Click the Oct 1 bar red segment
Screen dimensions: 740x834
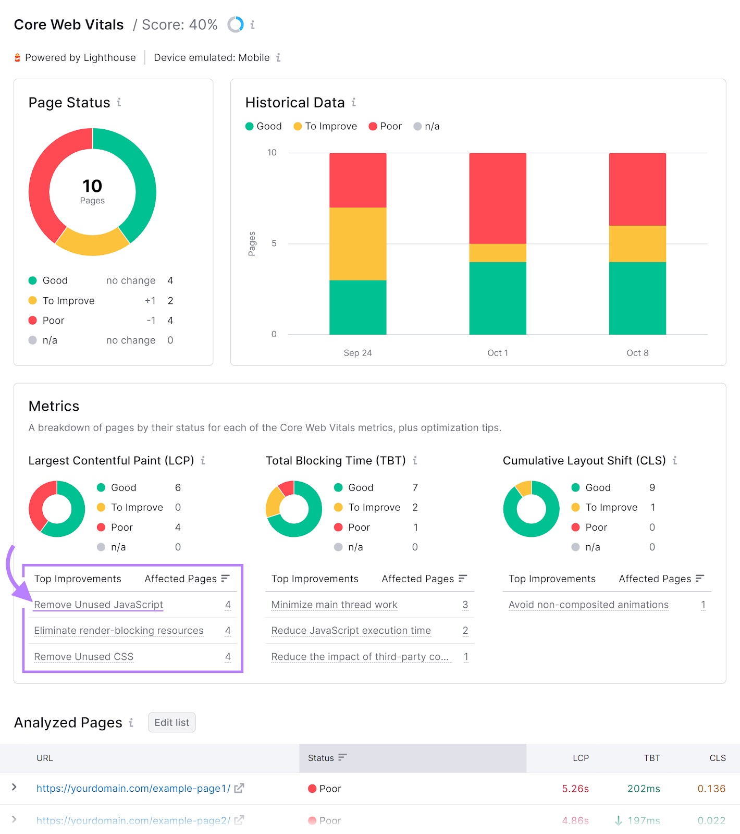[498, 198]
